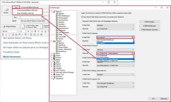Image resolution: width=171 pixels, height=102 pixels.
Task: Click the Artikel icon in settings tree
Action: point(54,54)
